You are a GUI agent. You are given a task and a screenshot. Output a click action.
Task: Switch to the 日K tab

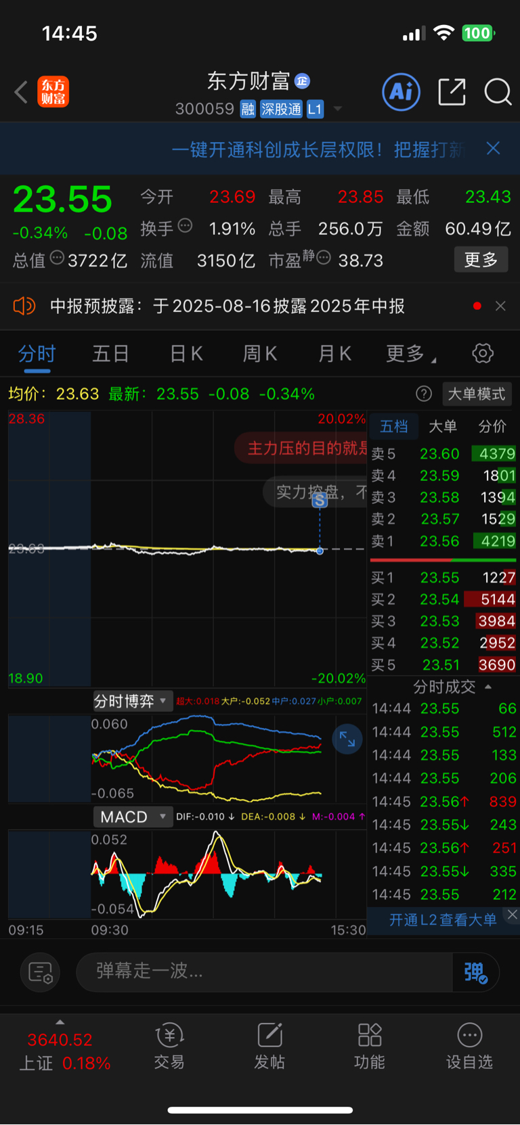coord(186,354)
